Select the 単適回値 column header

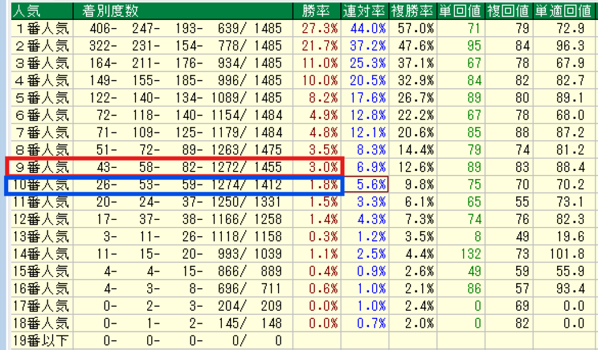[565, 10]
